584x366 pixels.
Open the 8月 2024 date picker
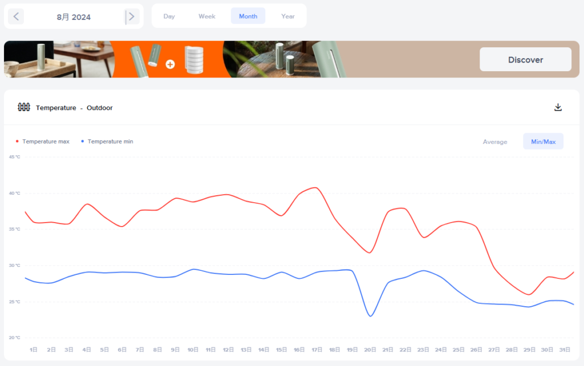tap(74, 17)
